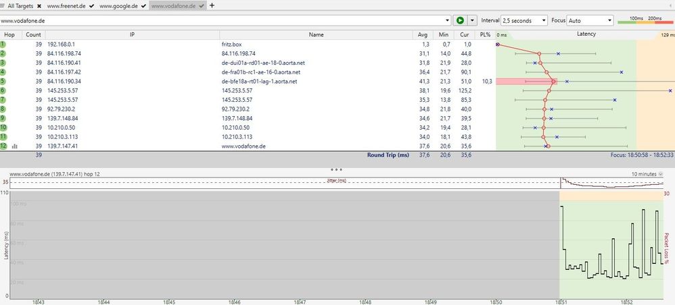Add a new target tab with plus
This screenshot has width=675, height=305.
212,5
